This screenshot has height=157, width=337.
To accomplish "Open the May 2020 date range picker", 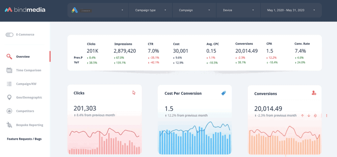I will 291,10.
